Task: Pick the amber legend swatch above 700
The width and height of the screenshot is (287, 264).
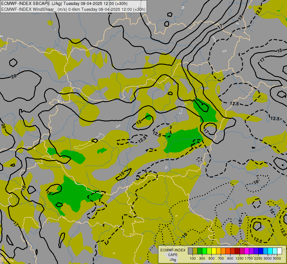Action: tap(218, 251)
